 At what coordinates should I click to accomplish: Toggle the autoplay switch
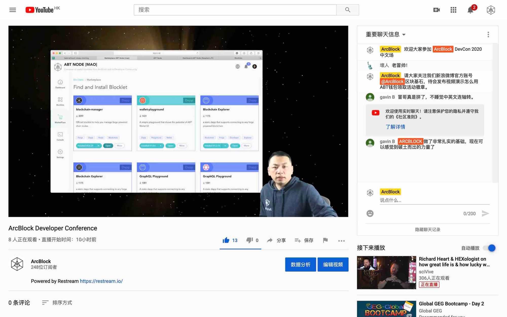489,248
